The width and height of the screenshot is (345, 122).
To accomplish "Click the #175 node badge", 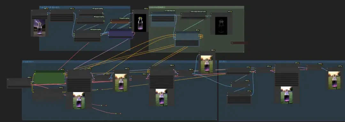I will 297,63.
